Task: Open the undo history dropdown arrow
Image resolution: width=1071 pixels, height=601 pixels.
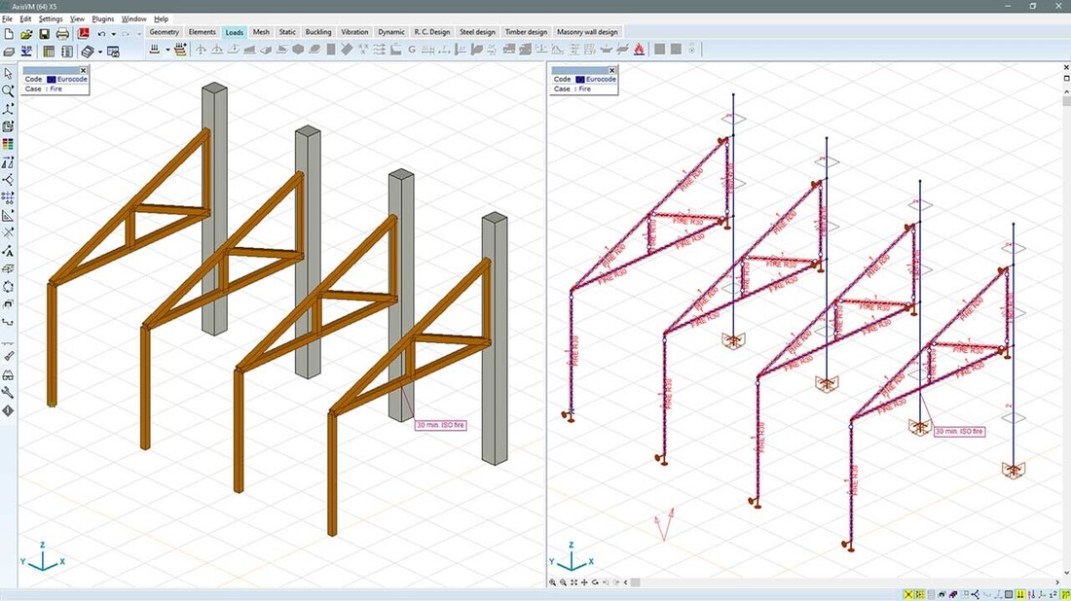Action: tap(113, 34)
